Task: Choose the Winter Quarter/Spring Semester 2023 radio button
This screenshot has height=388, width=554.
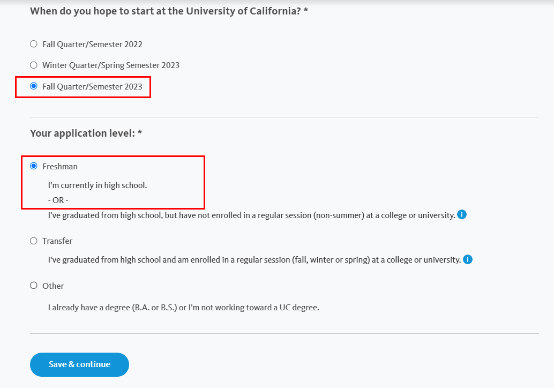Action: coord(34,65)
